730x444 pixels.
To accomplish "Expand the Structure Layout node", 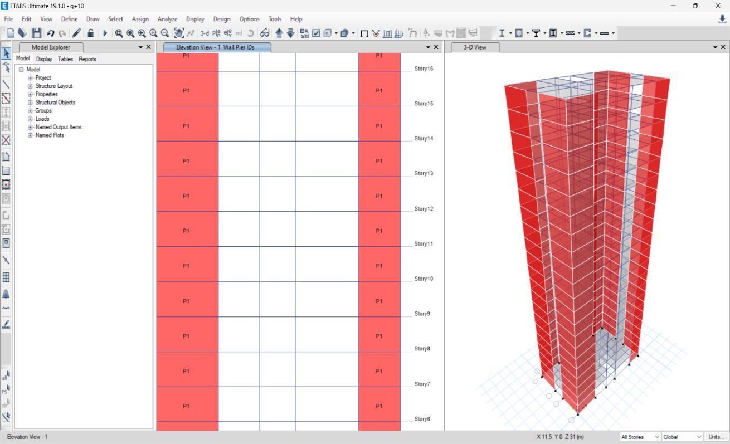I will [x=31, y=86].
